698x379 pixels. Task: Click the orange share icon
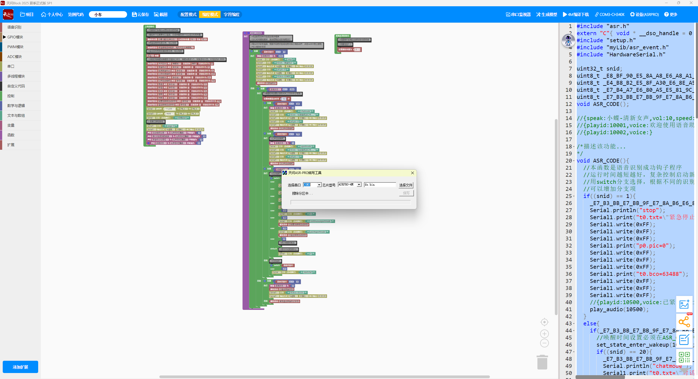pos(684,322)
